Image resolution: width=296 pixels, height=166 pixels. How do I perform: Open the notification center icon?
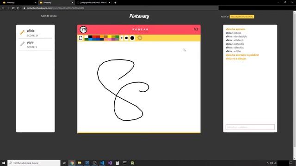tap(291, 163)
